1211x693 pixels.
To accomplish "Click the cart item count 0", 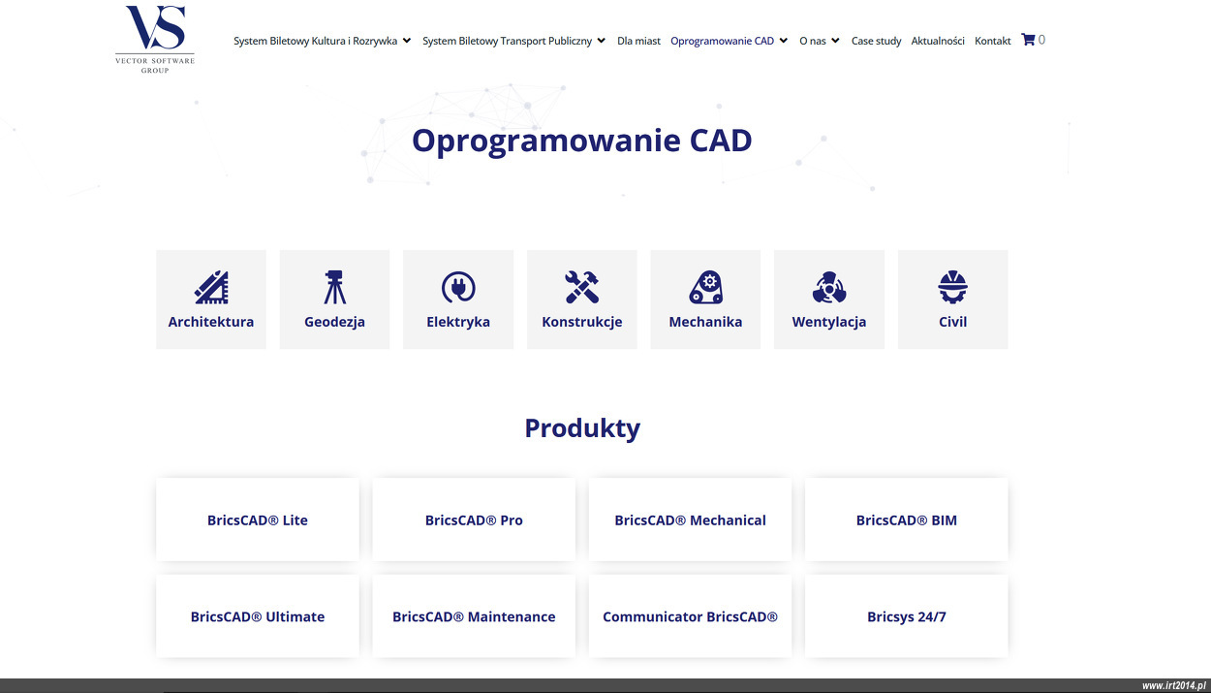I will click(x=1041, y=40).
